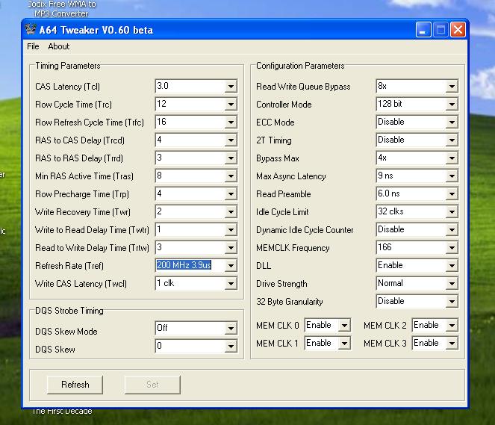Expand RAS to RAS Delay (Trrd) dropdown

click(231, 158)
